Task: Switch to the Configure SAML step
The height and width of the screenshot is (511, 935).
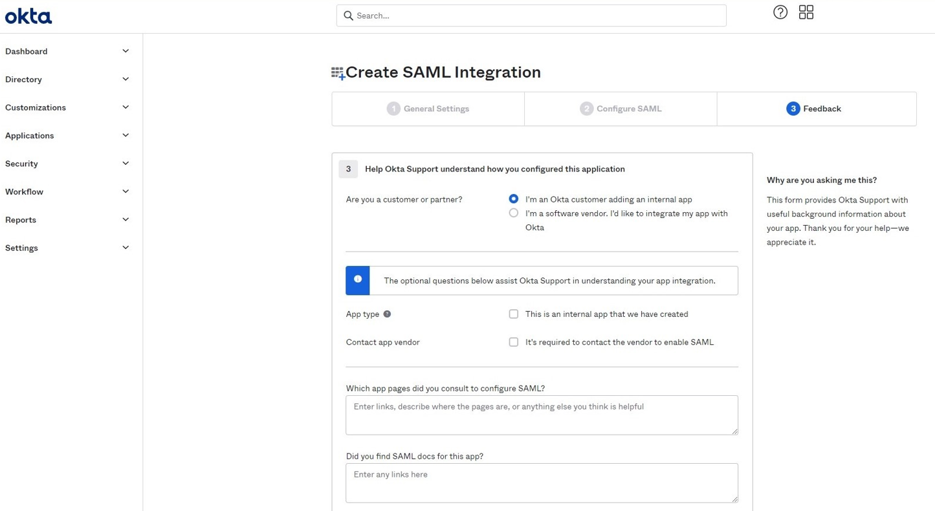Action: 621,109
